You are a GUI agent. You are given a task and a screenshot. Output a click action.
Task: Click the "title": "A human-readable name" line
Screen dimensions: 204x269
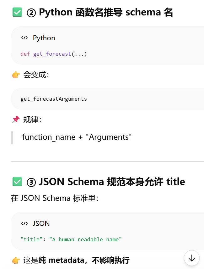click(x=71, y=239)
